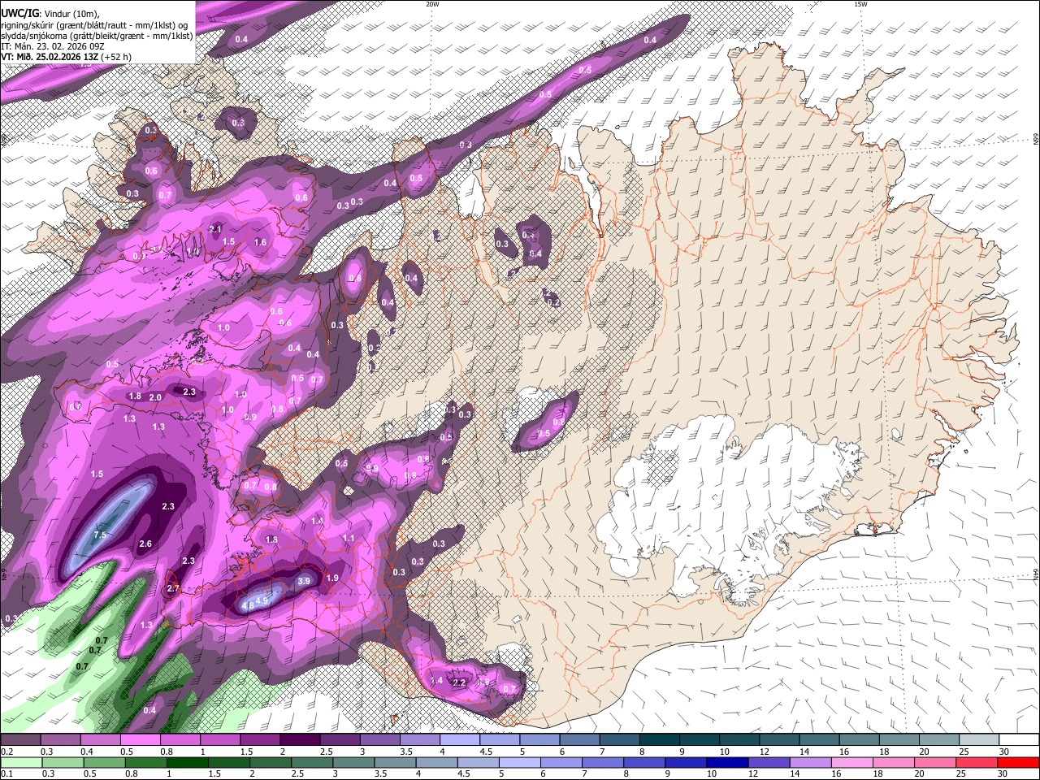Choose the upper legend swatch between 20 and 25

click(939, 739)
